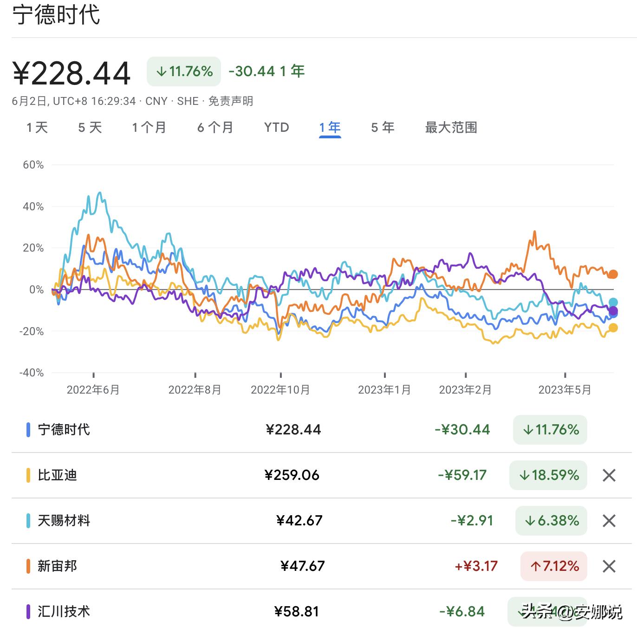Click the 60% y-axis label
This screenshot has width=637, height=634.
tap(33, 165)
